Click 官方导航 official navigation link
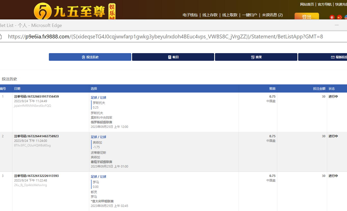Viewport: 347px width, 211px height. 325,4
